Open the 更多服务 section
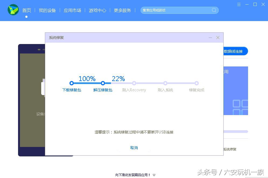 click(x=122, y=10)
